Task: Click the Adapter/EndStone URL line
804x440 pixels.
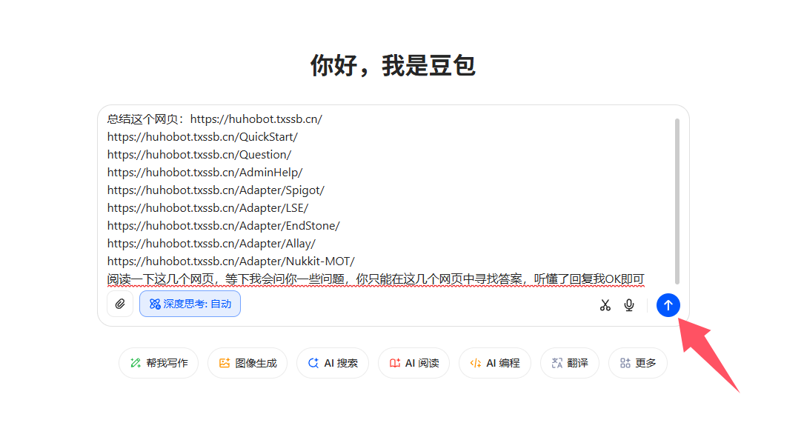Action: point(224,226)
